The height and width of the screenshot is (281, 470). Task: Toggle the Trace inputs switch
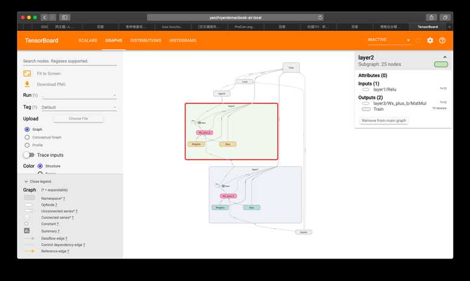pyautogui.click(x=29, y=155)
